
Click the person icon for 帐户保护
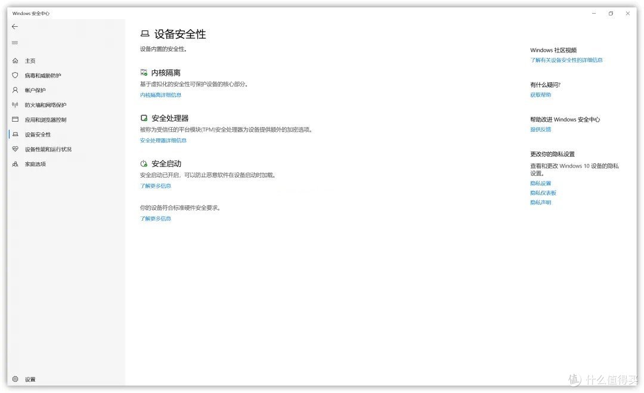point(15,90)
